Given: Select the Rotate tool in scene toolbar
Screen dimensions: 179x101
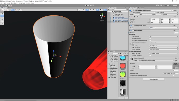Looking at the screenshot, I should [x=2, y=18].
